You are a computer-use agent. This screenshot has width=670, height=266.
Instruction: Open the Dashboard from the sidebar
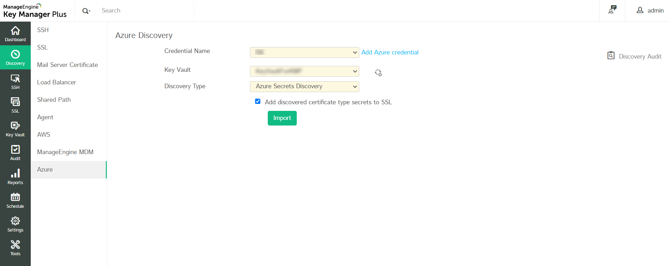pos(15,34)
